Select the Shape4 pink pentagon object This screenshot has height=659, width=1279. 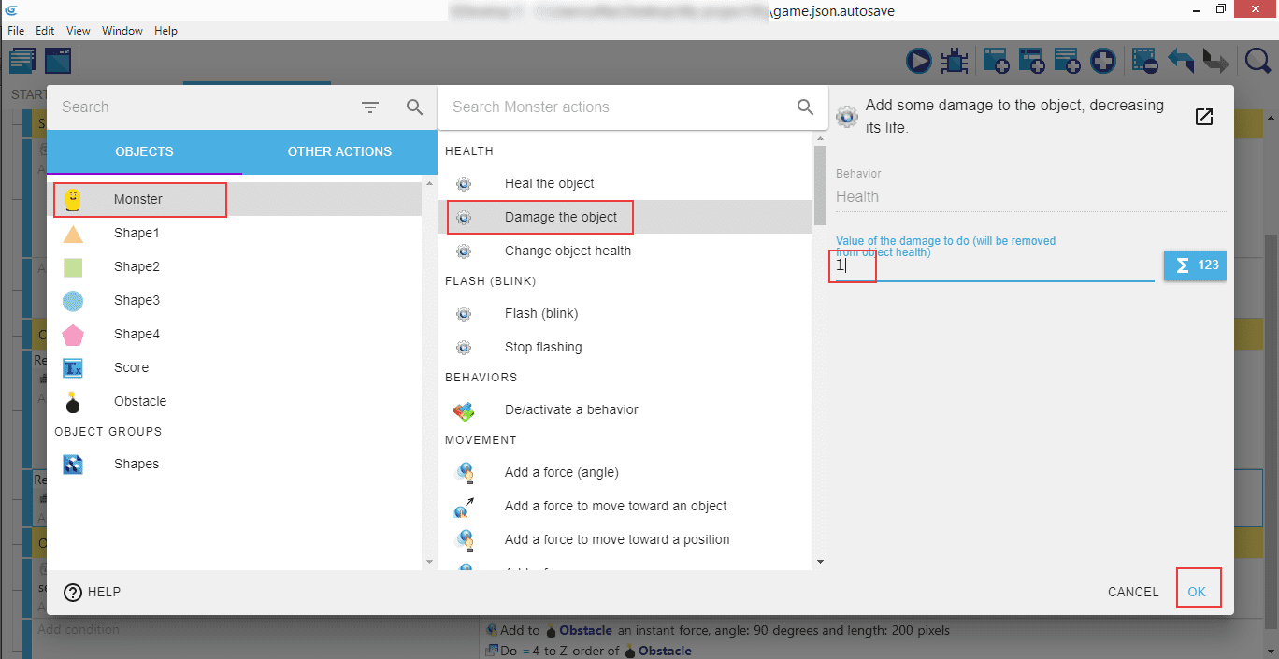pyautogui.click(x=137, y=334)
